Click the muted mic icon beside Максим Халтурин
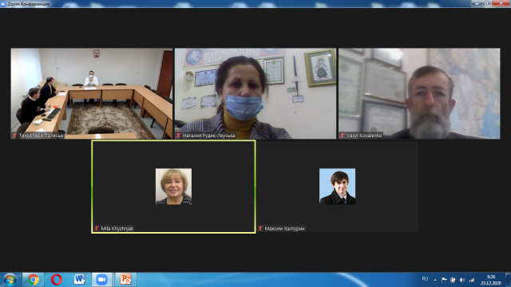The width and height of the screenshot is (511, 287). 260,229
